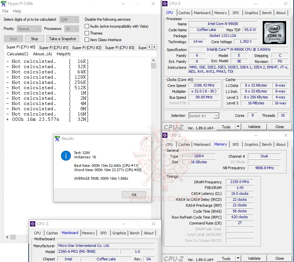Click the CPU-Z icon on the Mainboard window title bar
This screenshot has height=262, width=294.
(x=33, y=224)
